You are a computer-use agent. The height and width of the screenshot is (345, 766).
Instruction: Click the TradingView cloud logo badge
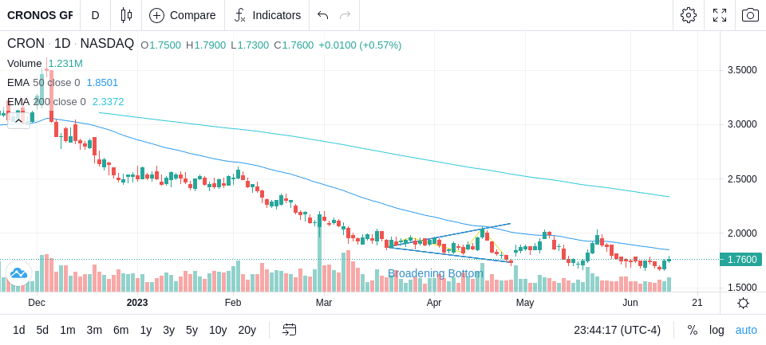(x=18, y=273)
